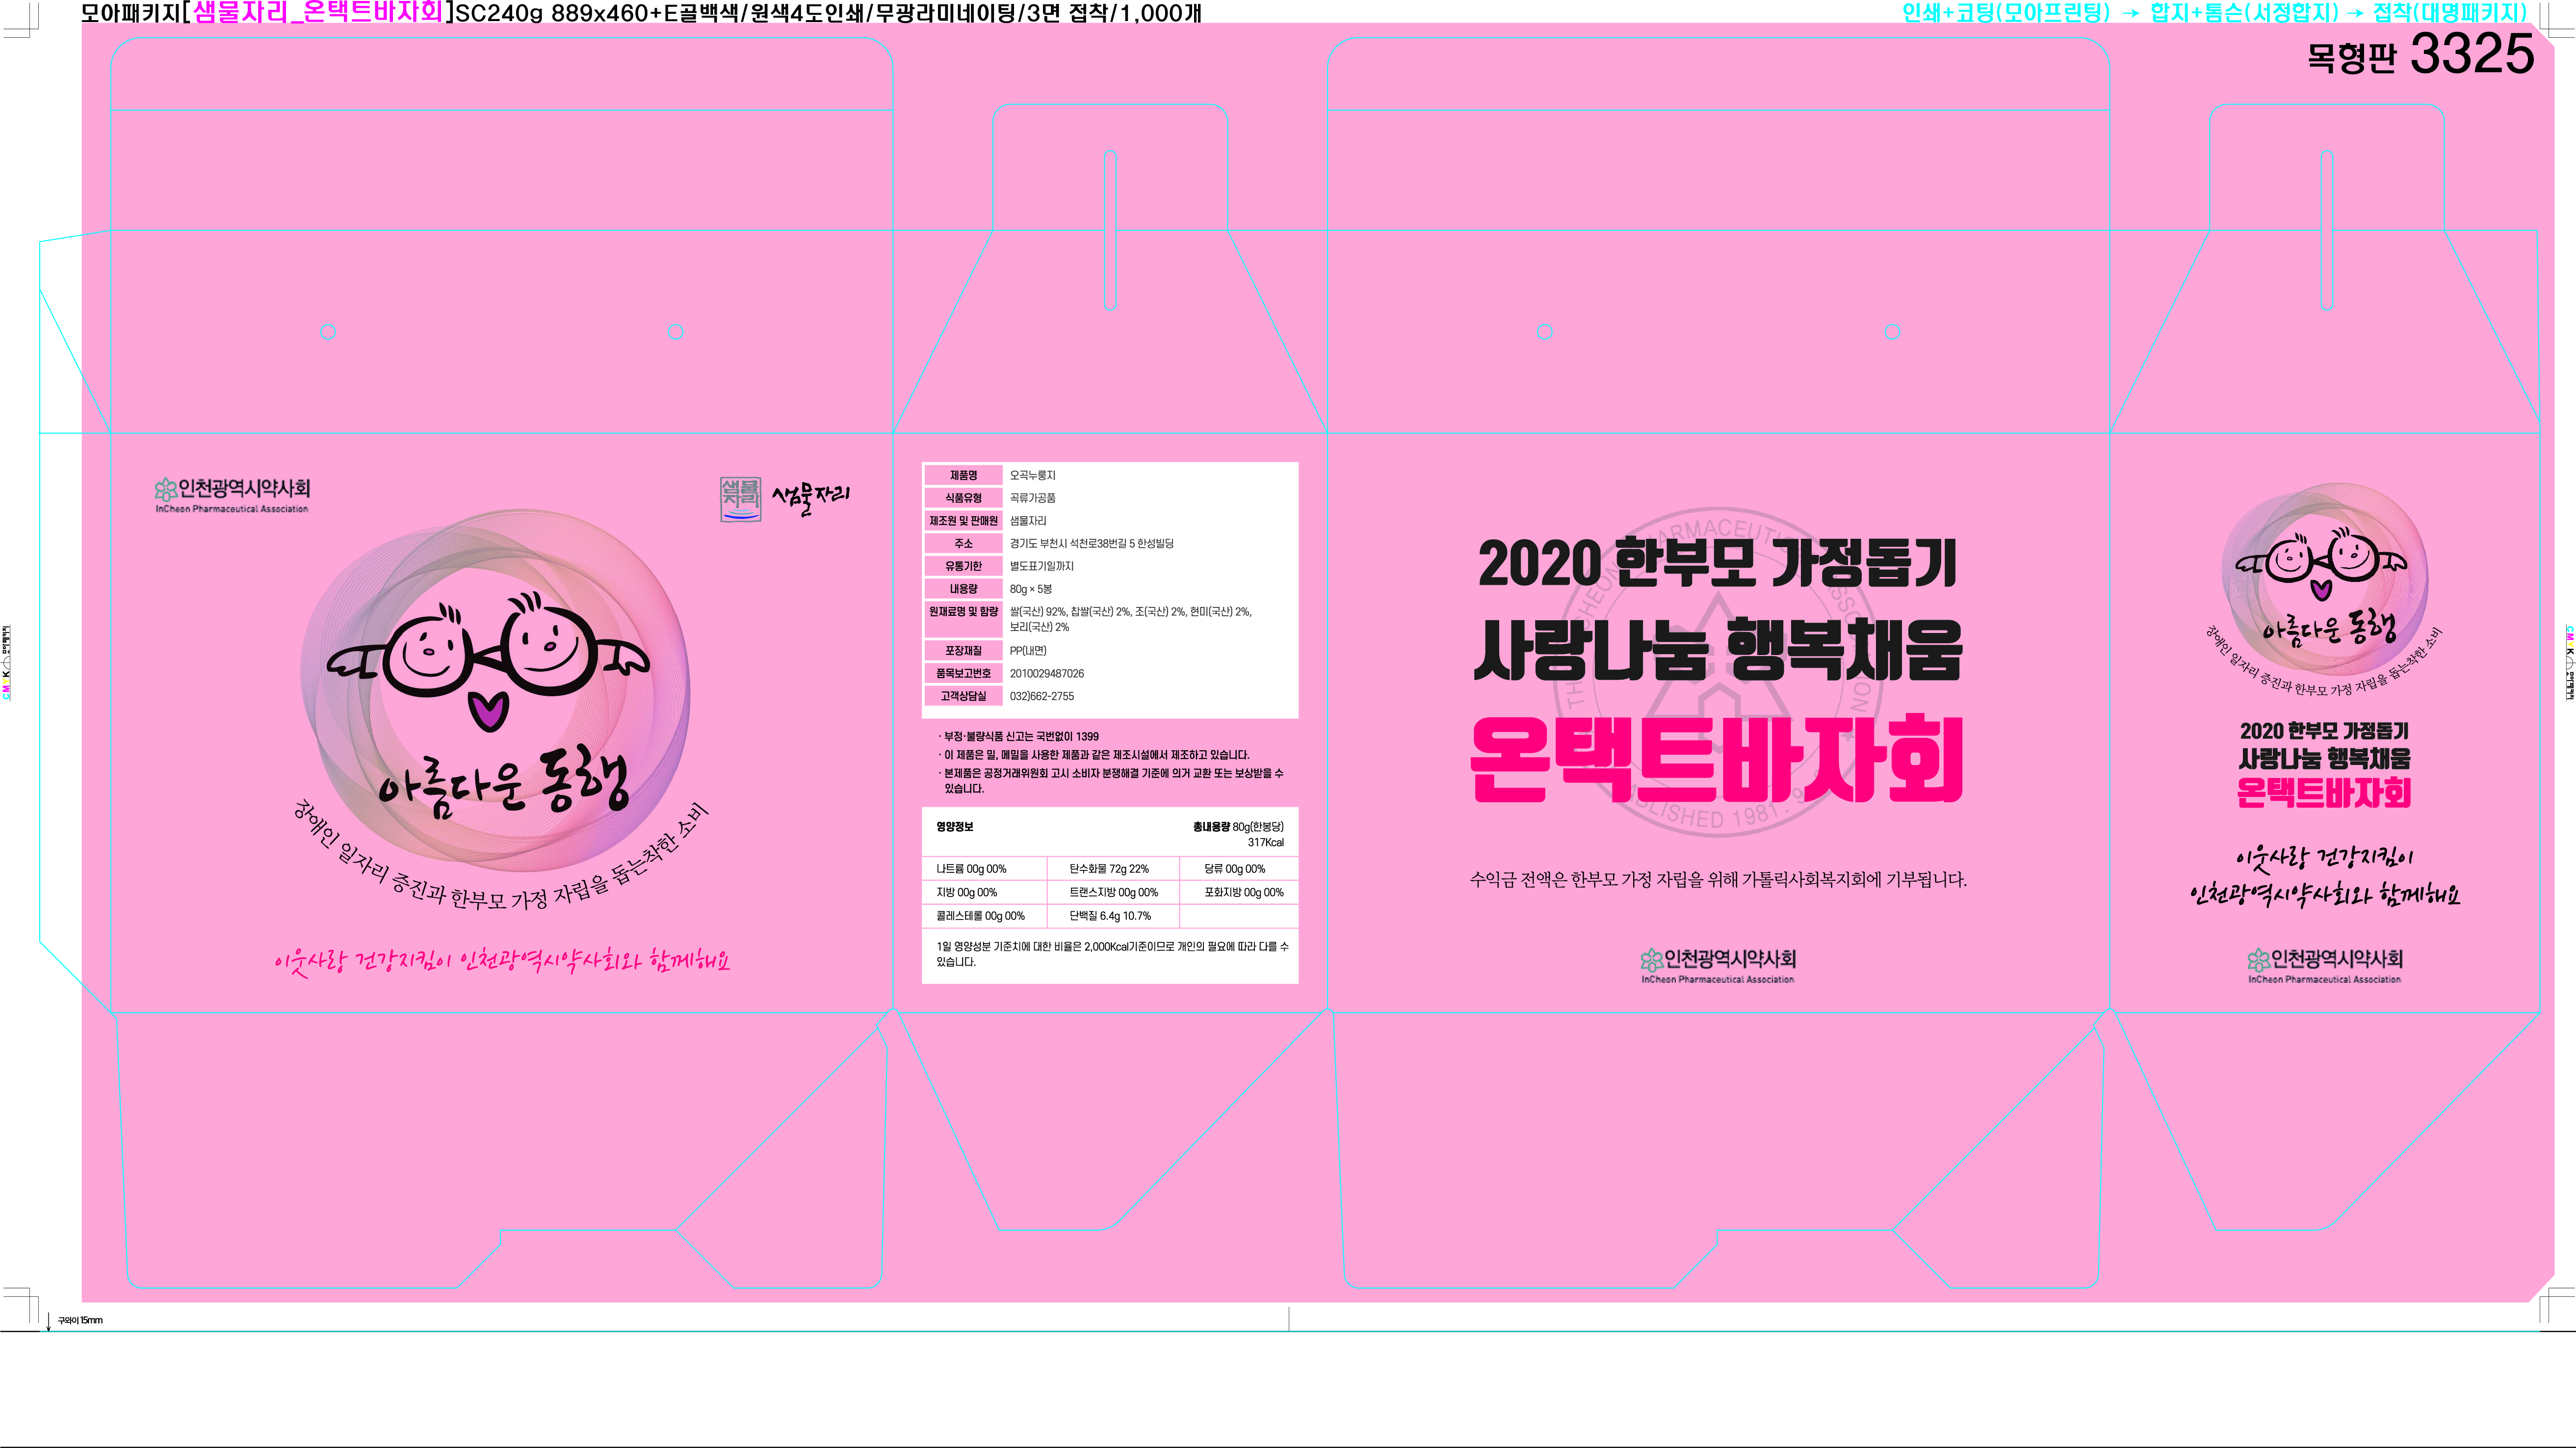Select the 2020 한부모 가정돕기 heading in center panel
This screenshot has width=2576, height=1448.
click(1717, 563)
